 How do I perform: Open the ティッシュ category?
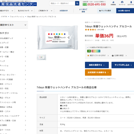point(13,66)
